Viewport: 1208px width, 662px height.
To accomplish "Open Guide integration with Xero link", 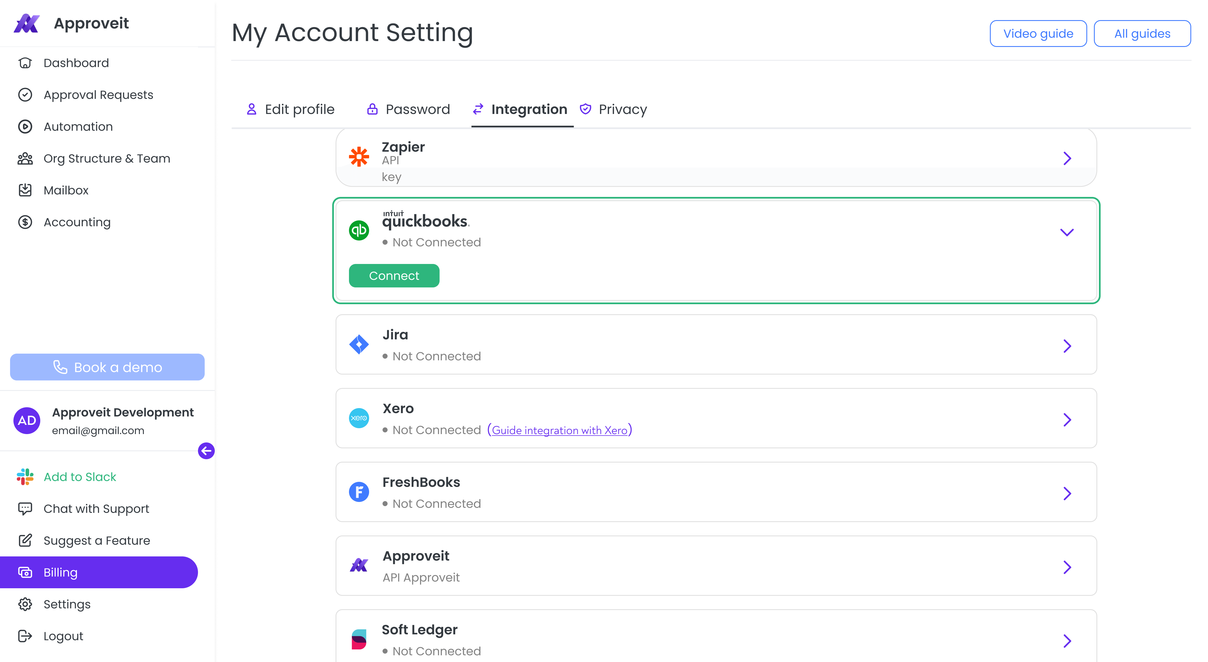I will point(560,430).
